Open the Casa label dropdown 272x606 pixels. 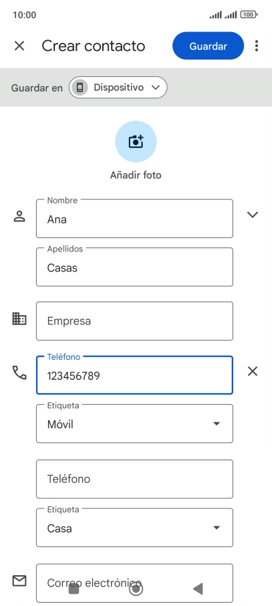(x=134, y=528)
